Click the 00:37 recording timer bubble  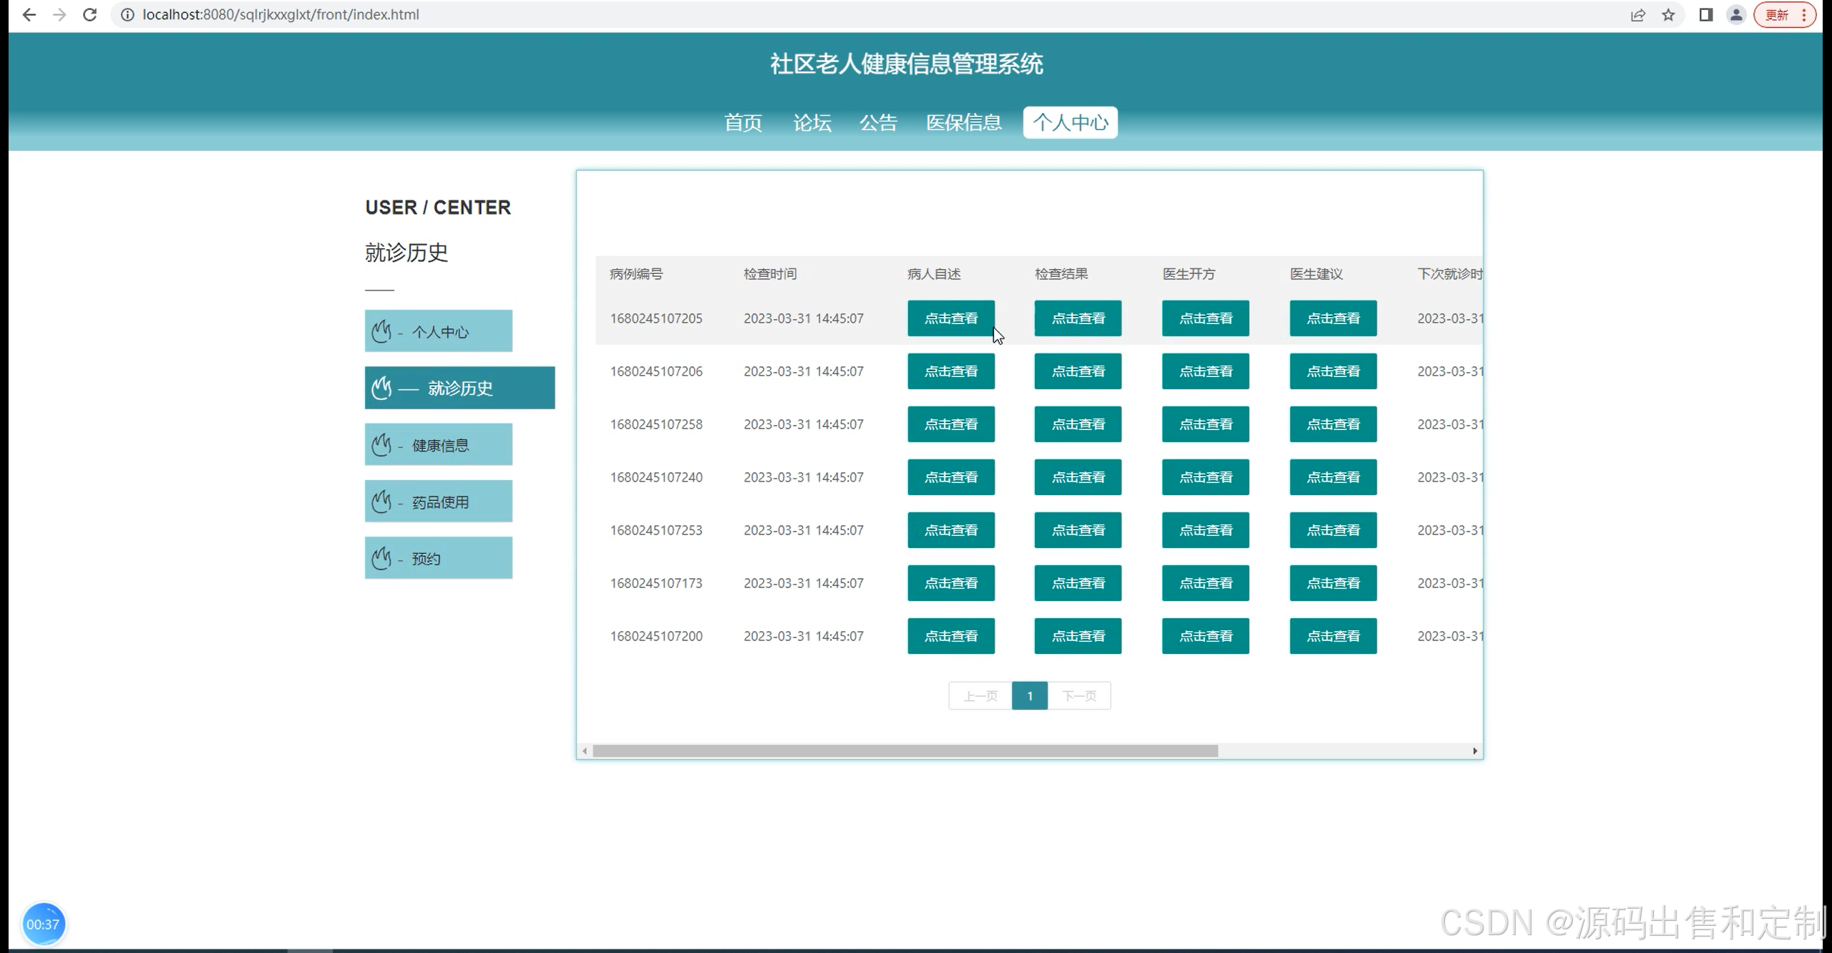[43, 924]
